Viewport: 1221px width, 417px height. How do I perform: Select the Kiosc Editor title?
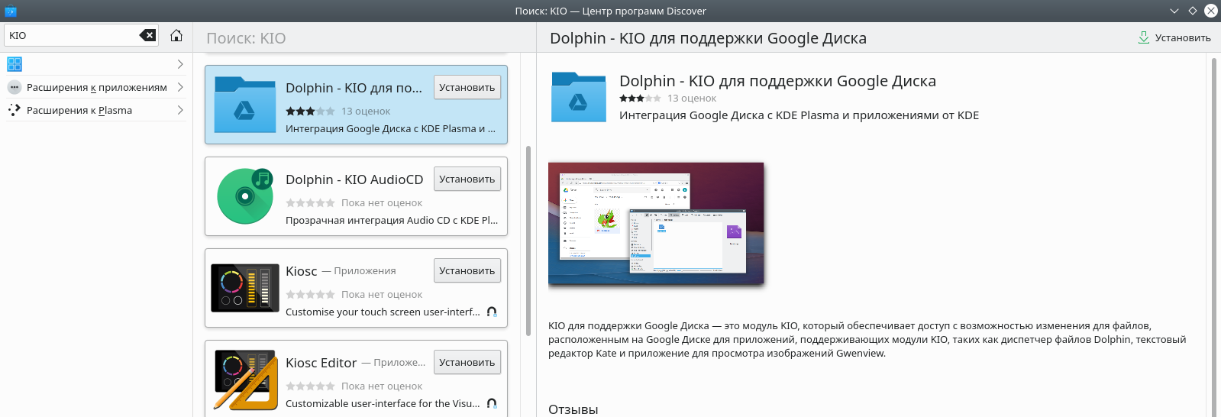pos(321,363)
